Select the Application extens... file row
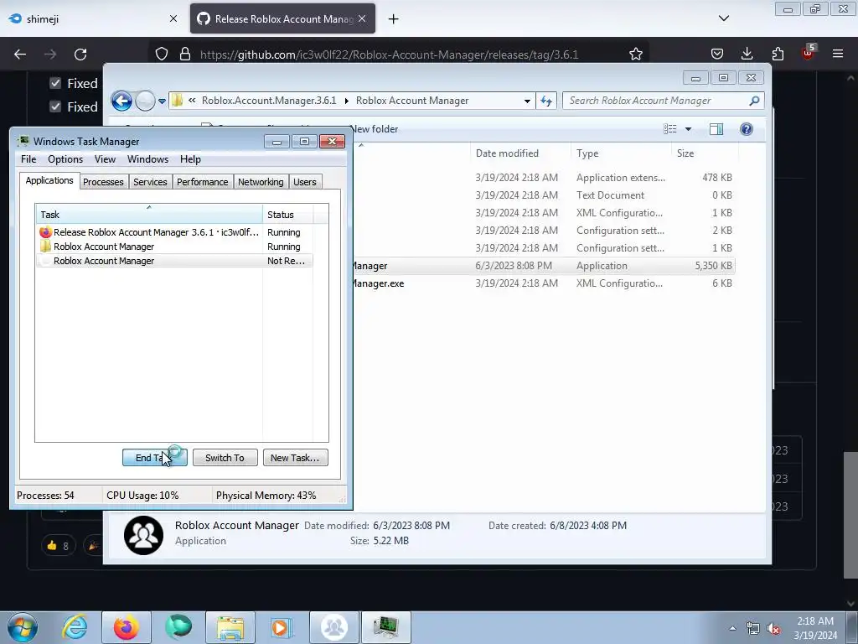Viewport: 858px width, 644px height. point(543,178)
